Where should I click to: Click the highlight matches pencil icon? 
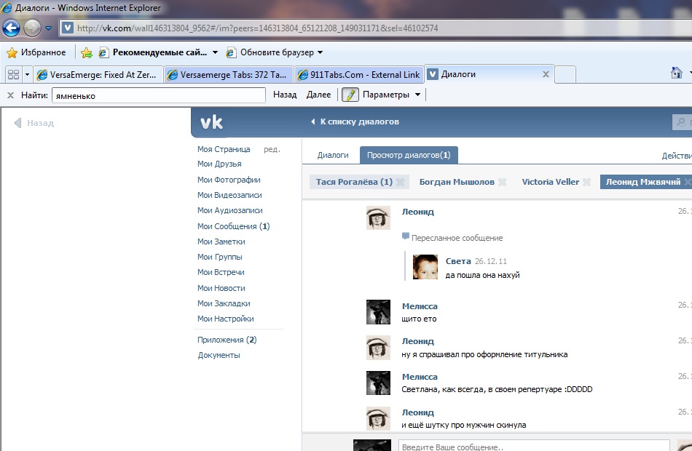pos(350,95)
